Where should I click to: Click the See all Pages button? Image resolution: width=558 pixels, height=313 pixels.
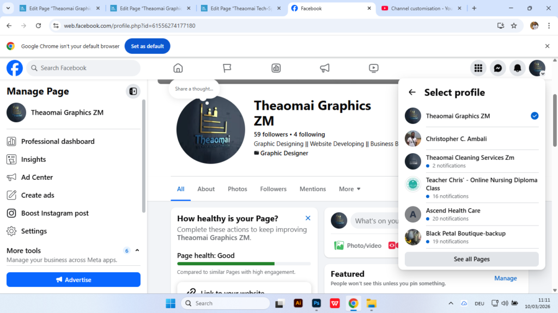tap(471, 259)
